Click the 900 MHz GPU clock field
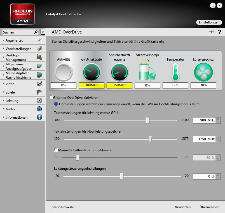The height and width of the screenshot is (213, 225). 204,120
